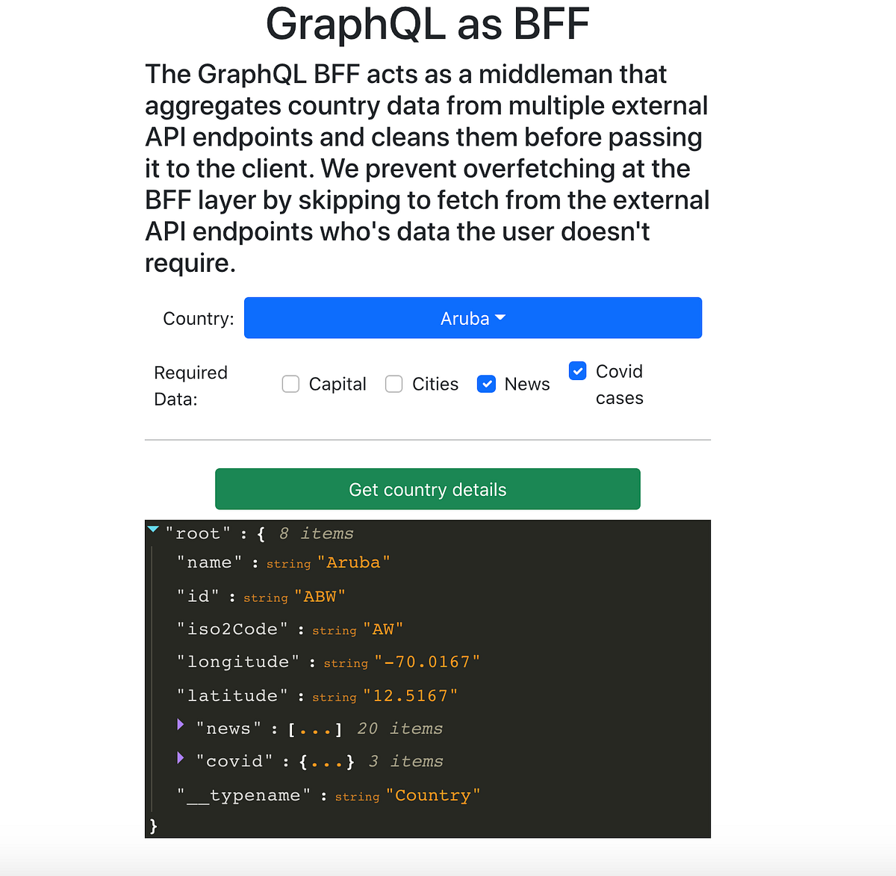
Task: Click the Covid cases checkmark icon
Action: click(x=577, y=370)
